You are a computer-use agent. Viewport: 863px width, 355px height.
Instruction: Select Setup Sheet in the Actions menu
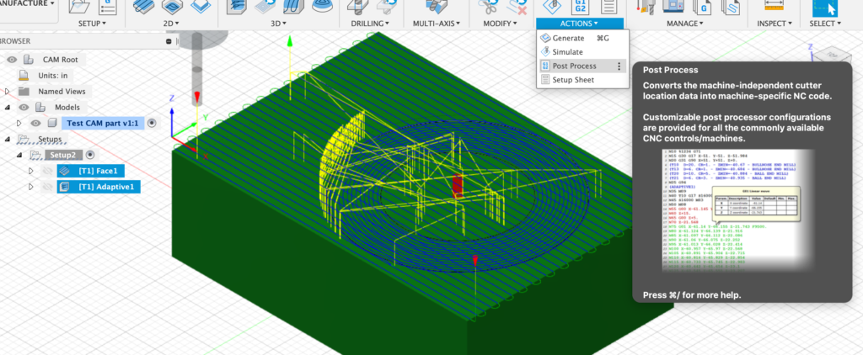pyautogui.click(x=573, y=80)
